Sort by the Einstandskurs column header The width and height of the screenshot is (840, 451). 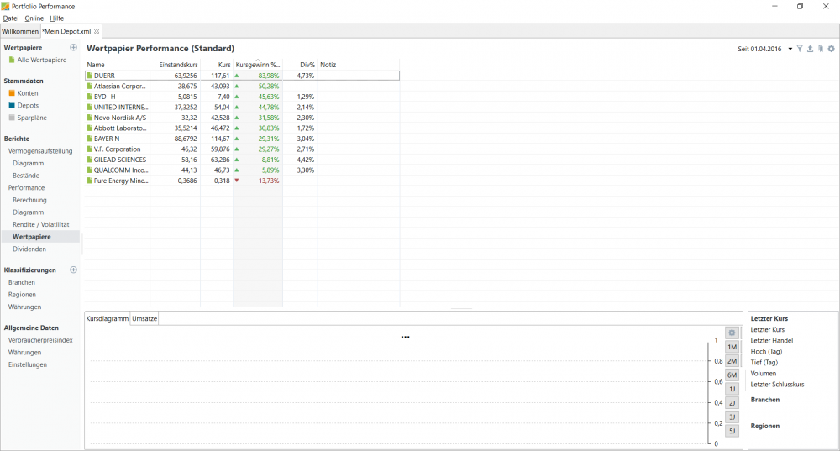pos(176,65)
